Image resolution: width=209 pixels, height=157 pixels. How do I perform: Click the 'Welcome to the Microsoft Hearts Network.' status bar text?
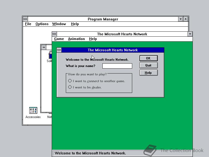(x=90, y=153)
